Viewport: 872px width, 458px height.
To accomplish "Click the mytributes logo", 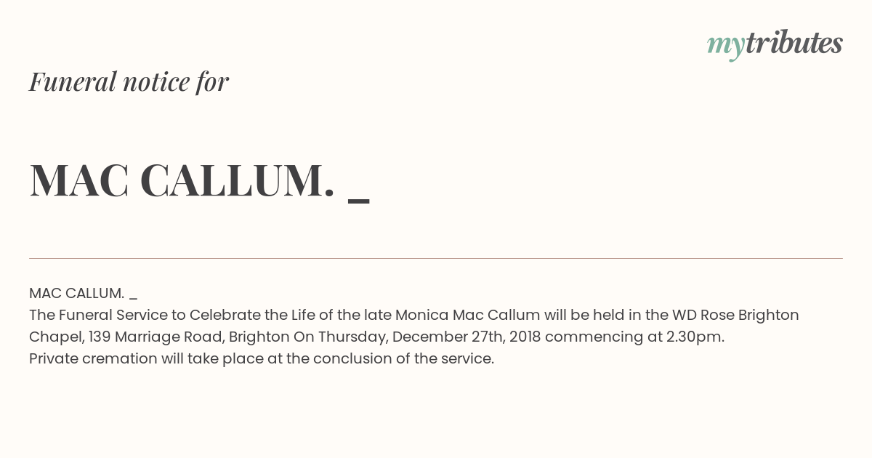I will 775,44.
